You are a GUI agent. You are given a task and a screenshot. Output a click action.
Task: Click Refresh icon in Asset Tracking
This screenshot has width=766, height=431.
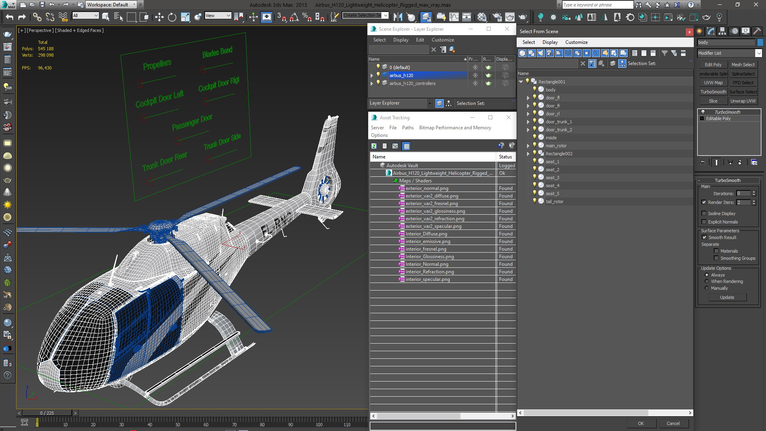374,146
